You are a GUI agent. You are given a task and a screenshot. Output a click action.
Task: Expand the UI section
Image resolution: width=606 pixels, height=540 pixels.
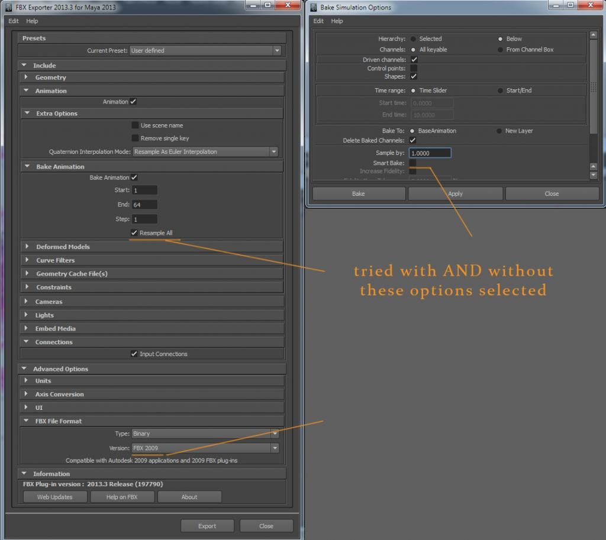26,407
